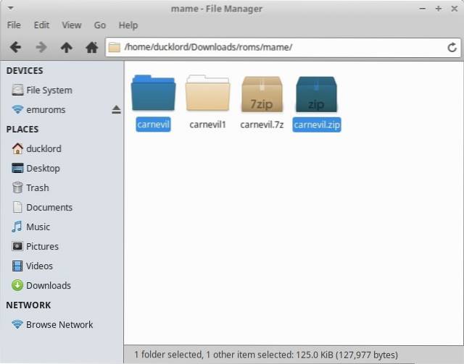Open the Go menu

[100, 25]
